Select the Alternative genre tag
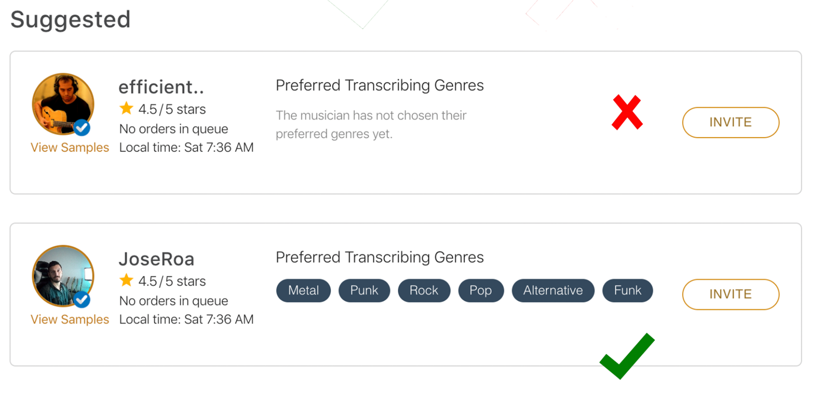The height and width of the screenshot is (399, 819). pos(553,290)
